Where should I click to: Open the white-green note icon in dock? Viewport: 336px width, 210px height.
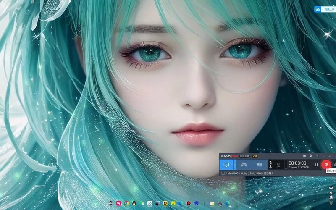tap(212, 203)
